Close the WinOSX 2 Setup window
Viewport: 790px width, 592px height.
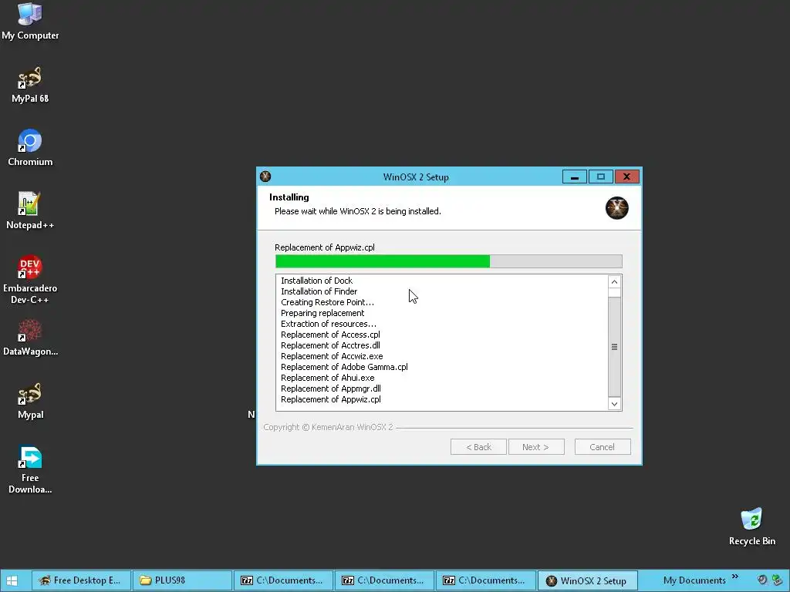coord(626,177)
